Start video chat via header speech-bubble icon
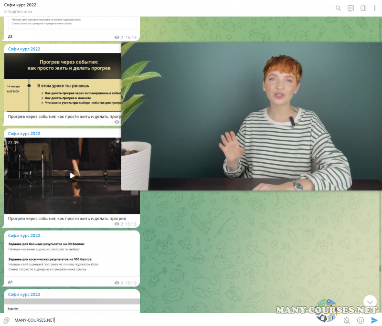 (351, 8)
